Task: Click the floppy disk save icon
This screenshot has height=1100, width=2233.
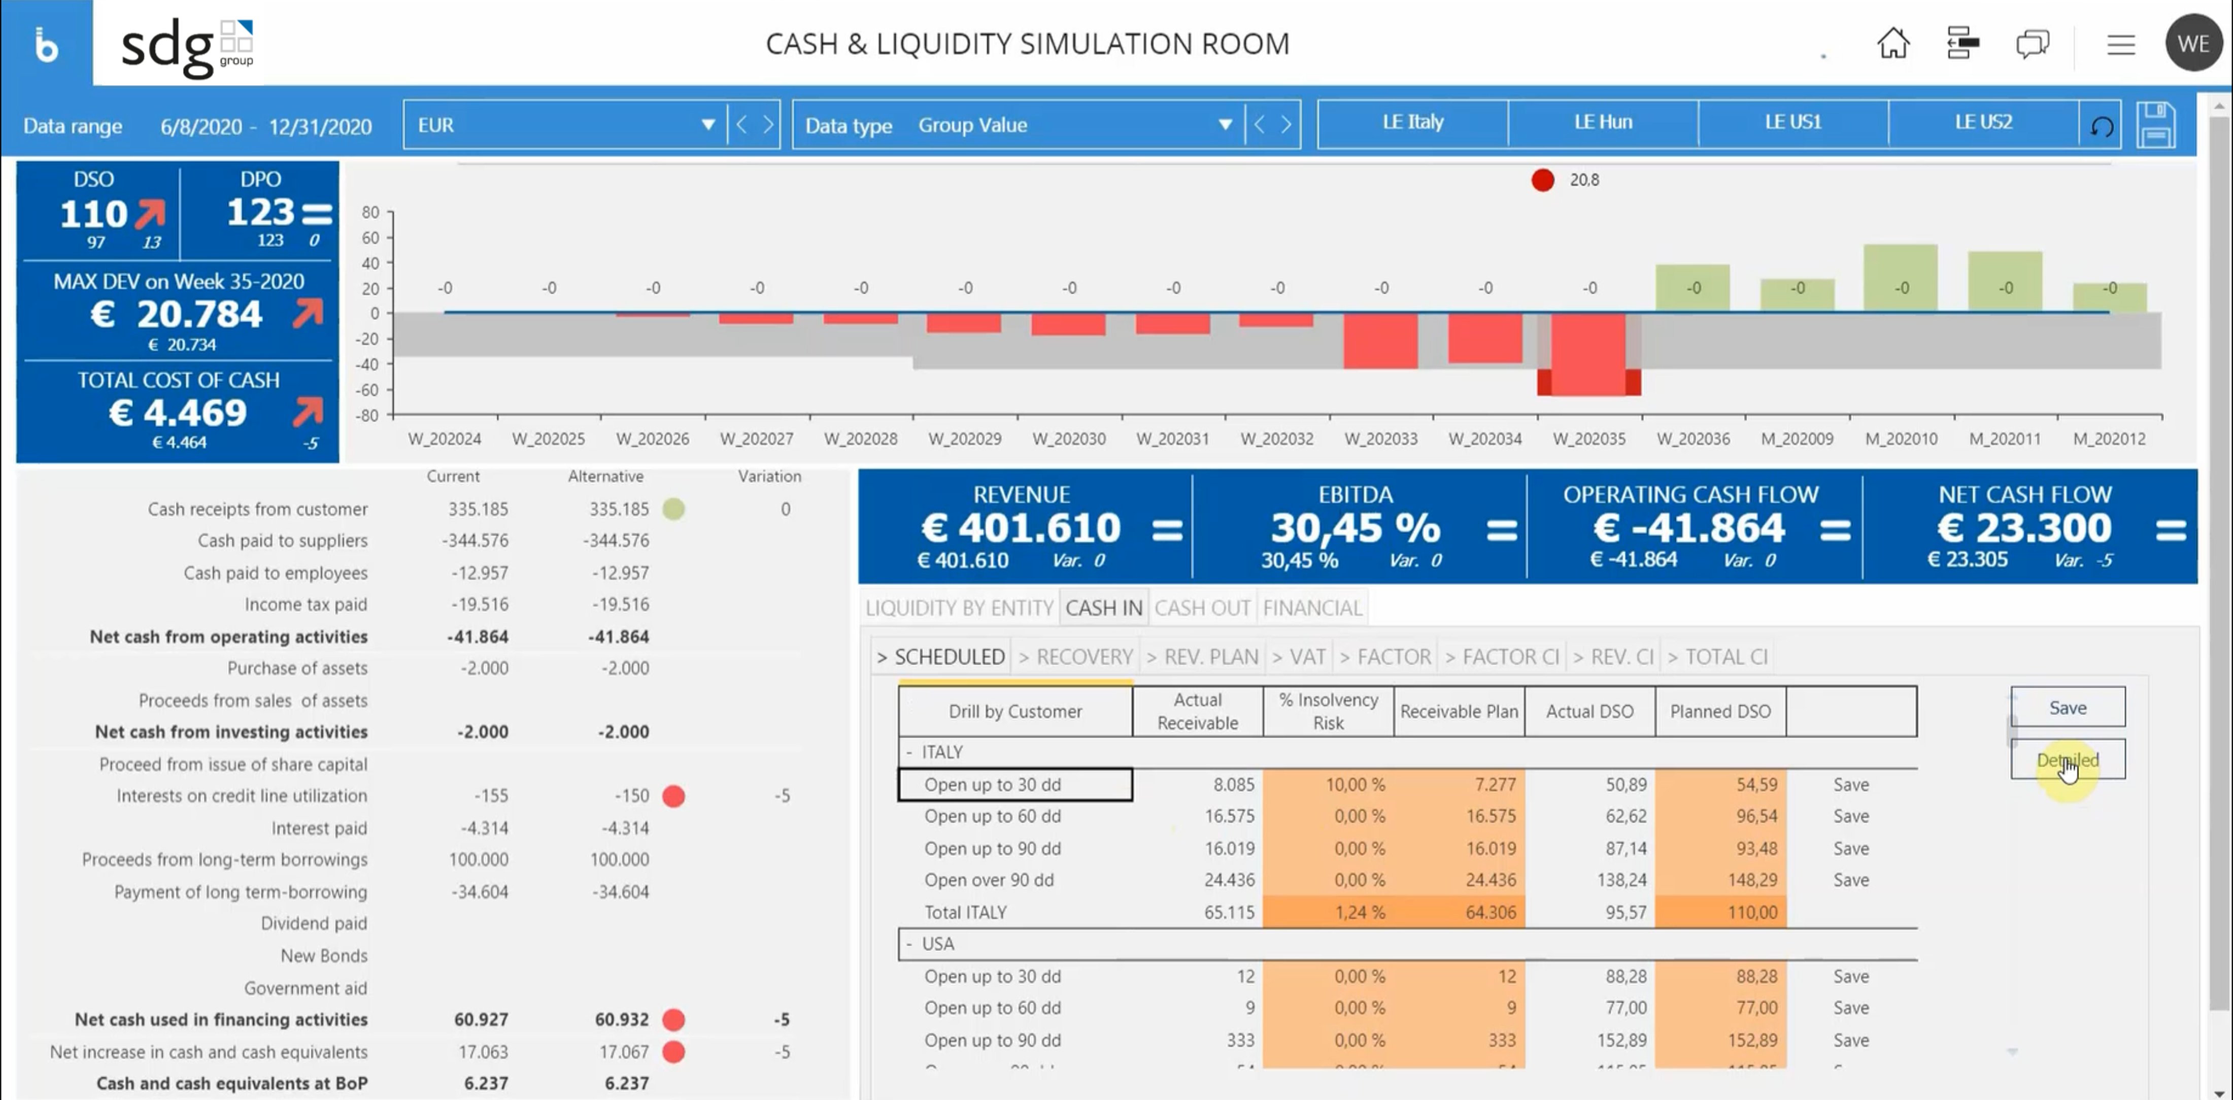Action: (x=2156, y=126)
